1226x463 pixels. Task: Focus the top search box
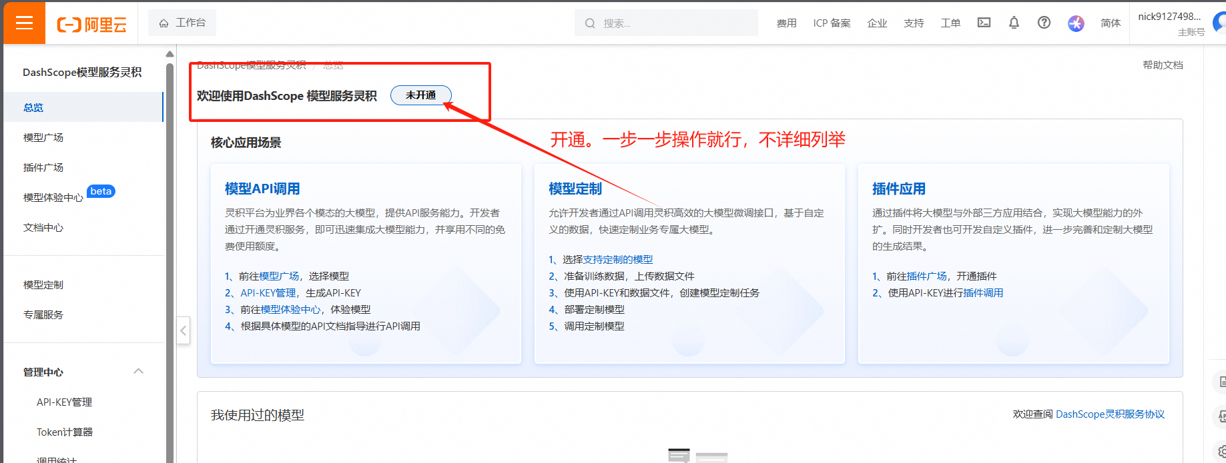pyautogui.click(x=666, y=23)
